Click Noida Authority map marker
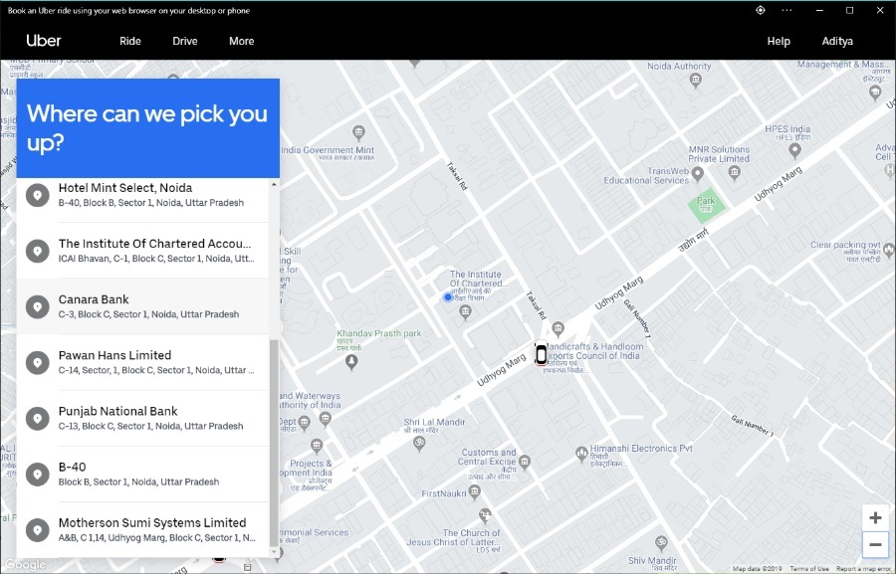 (695, 80)
